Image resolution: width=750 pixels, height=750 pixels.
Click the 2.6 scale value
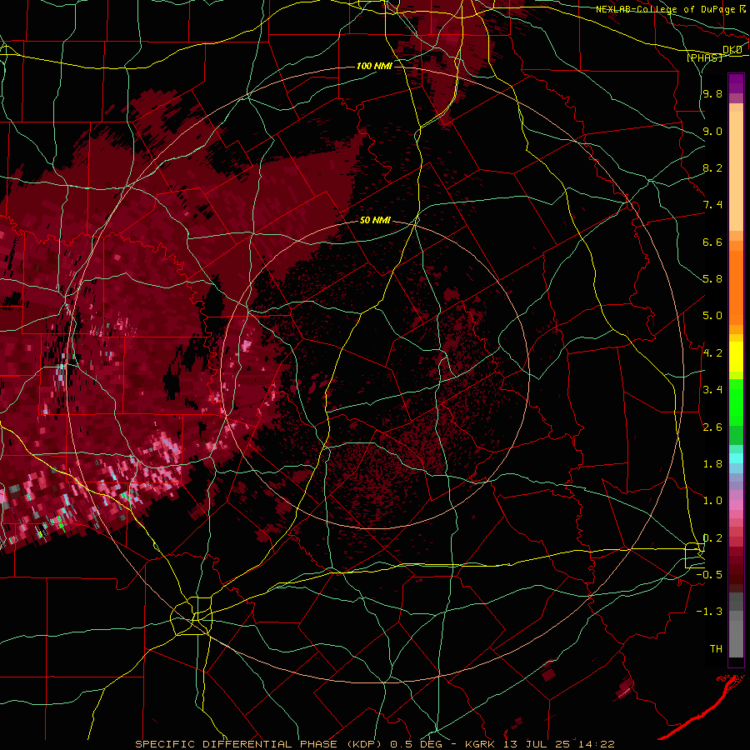[712, 427]
